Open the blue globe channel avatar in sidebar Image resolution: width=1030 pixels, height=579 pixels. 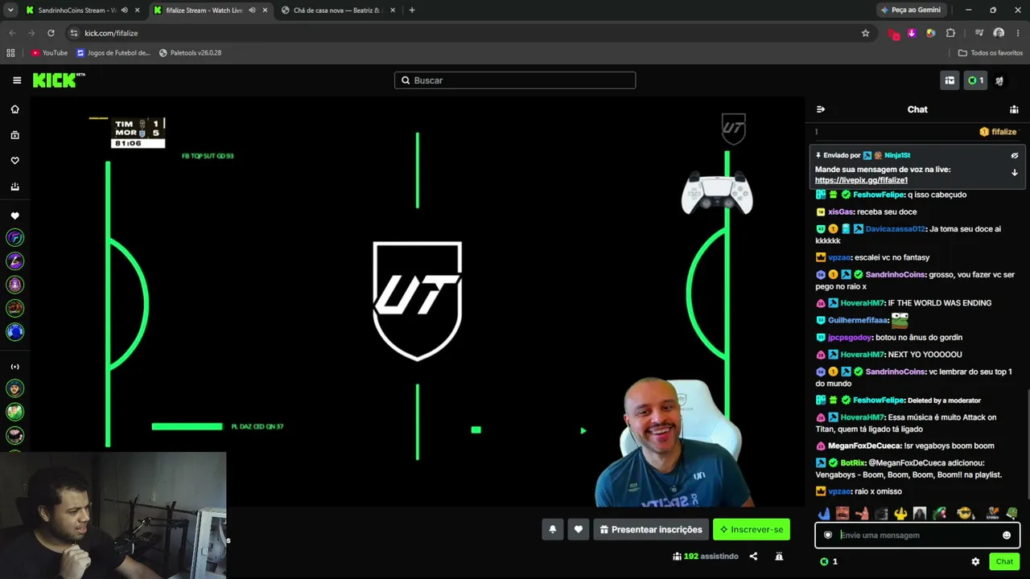pos(14,331)
